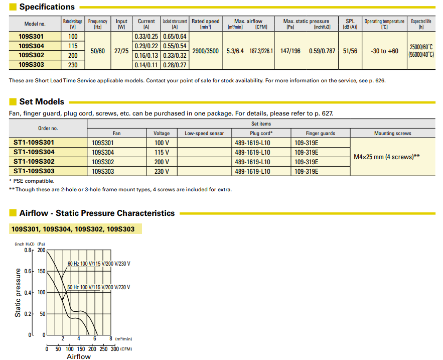Click order number "ST1-109S303"
The height and width of the screenshot is (360, 443).
[x=34, y=171]
